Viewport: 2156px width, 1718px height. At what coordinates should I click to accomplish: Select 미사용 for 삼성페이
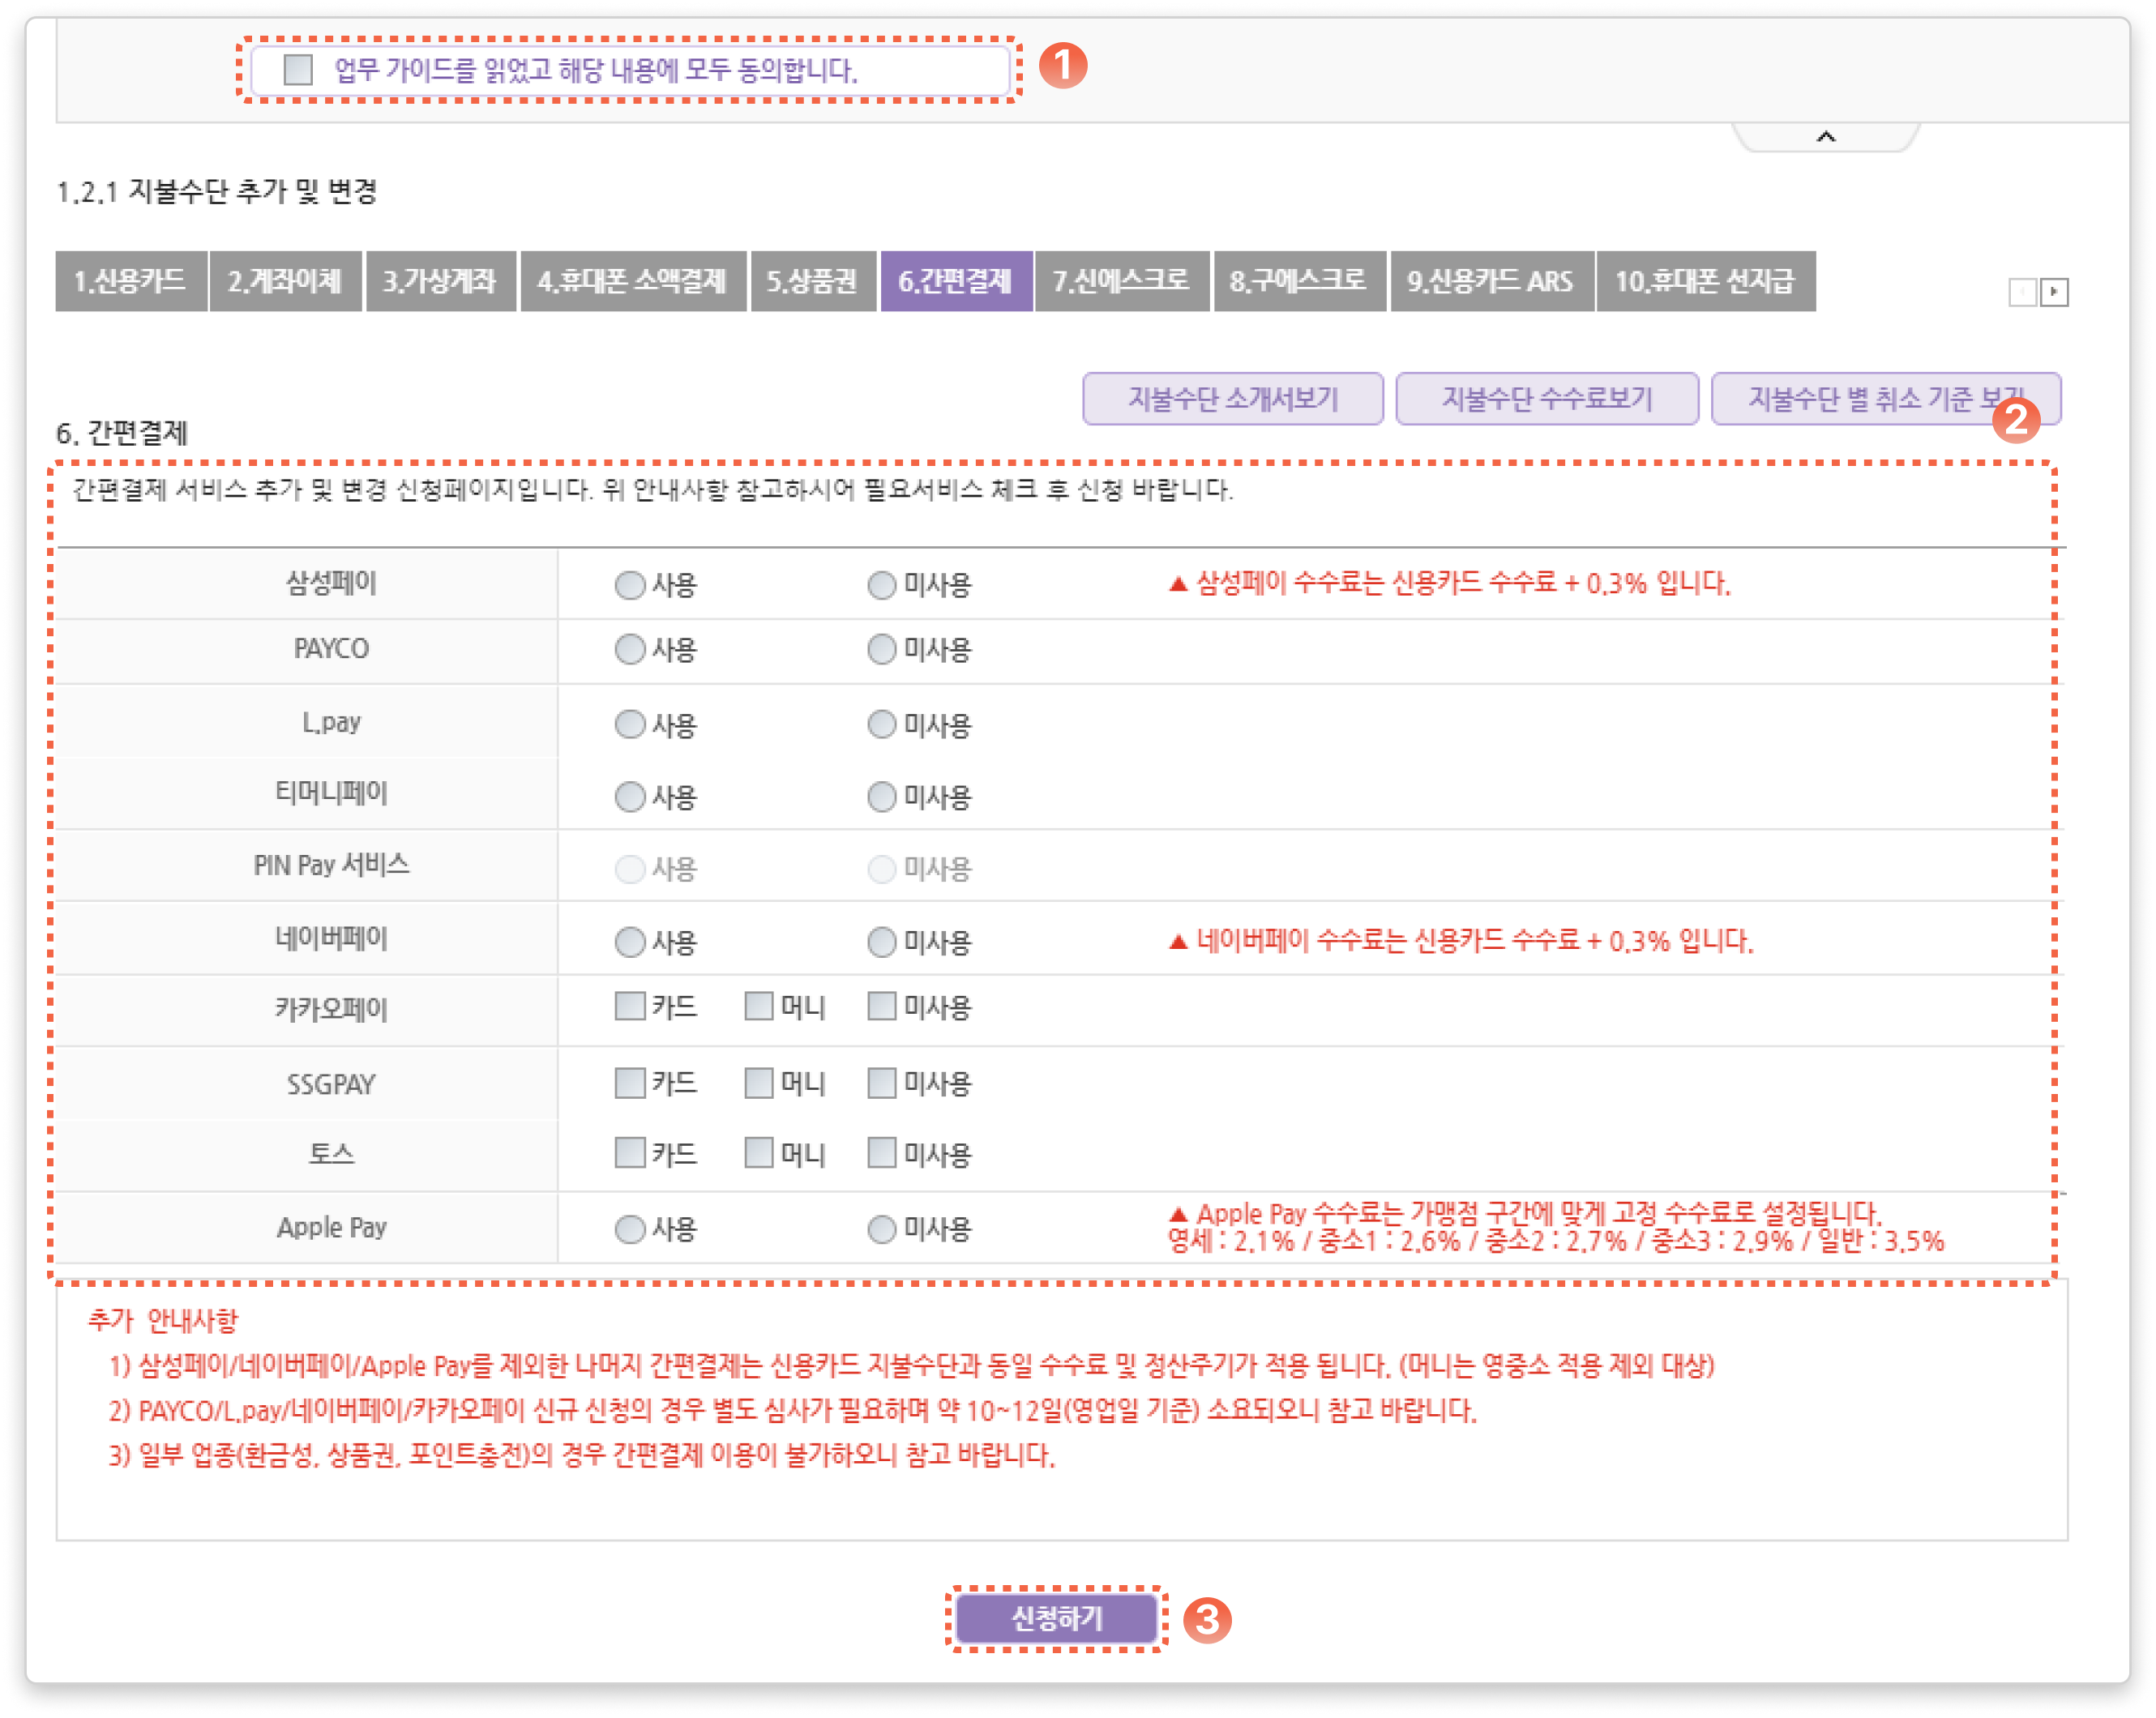(881, 585)
